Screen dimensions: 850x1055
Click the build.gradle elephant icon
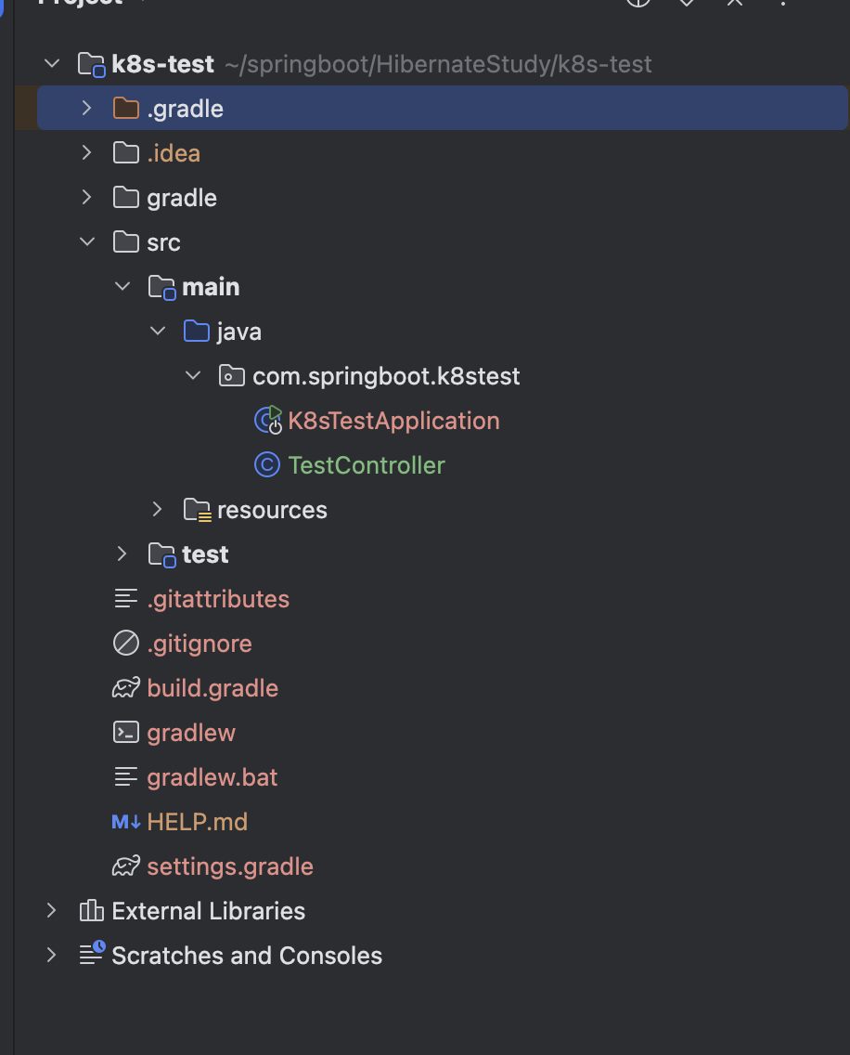[x=125, y=688]
